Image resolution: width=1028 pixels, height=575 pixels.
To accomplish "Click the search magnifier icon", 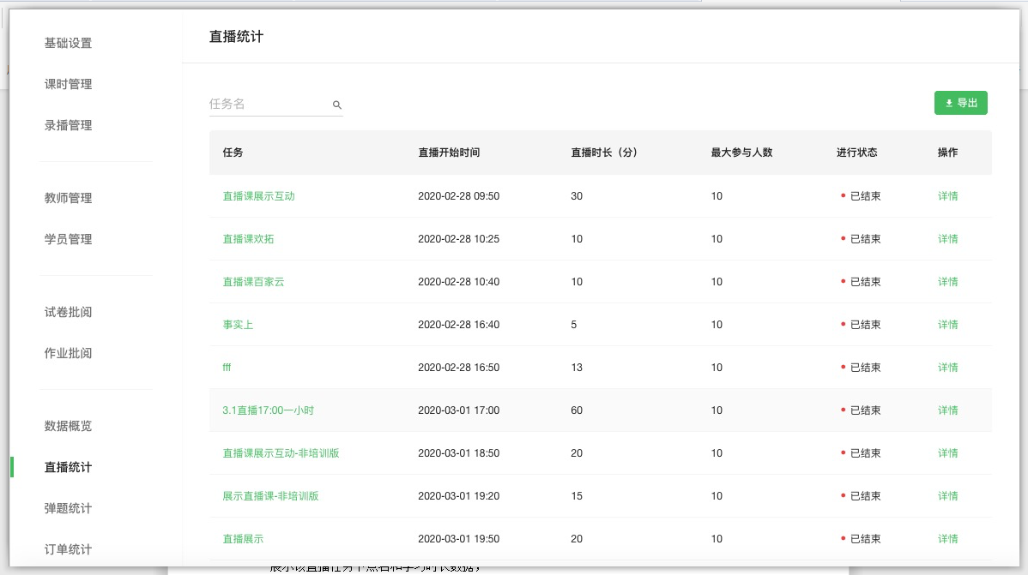I will pos(337,105).
